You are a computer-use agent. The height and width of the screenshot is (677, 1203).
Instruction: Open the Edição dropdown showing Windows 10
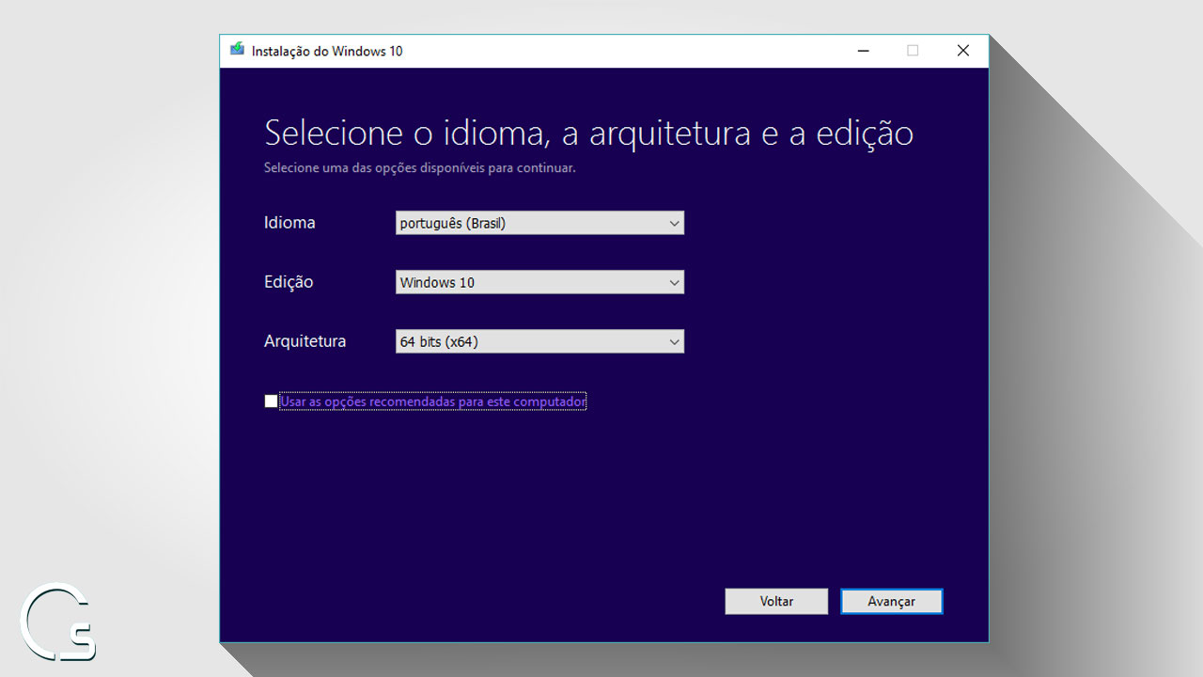pos(539,282)
